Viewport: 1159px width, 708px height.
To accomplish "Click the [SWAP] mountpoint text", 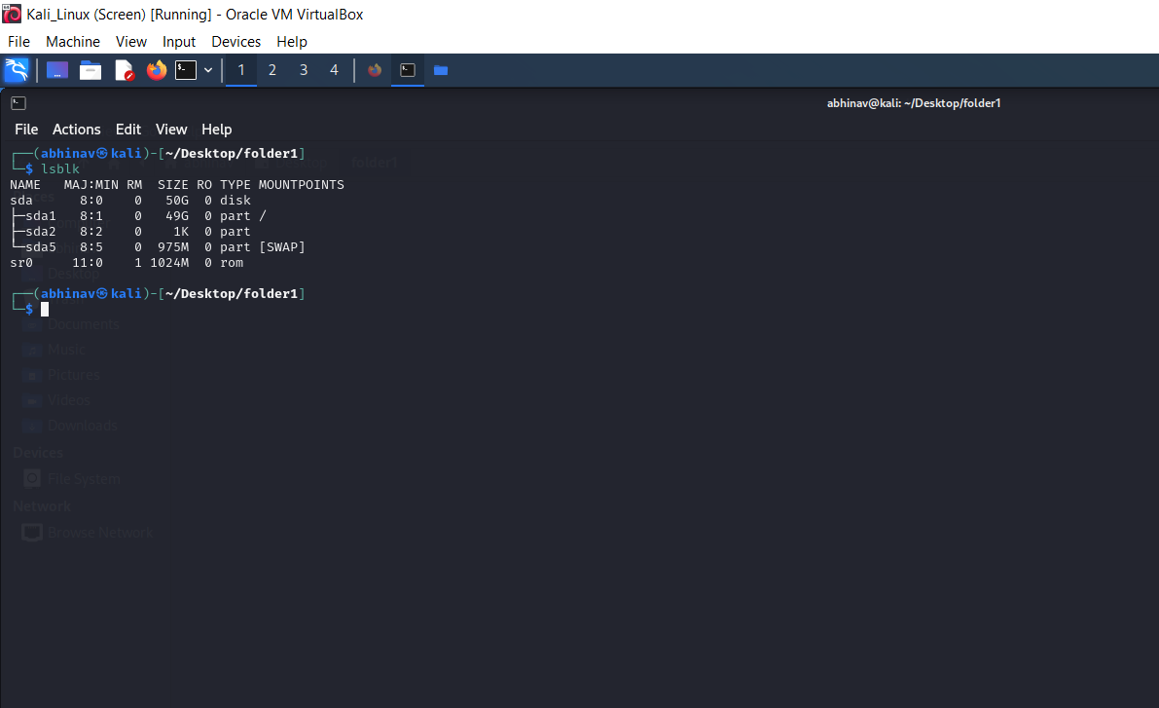I will click(x=281, y=247).
